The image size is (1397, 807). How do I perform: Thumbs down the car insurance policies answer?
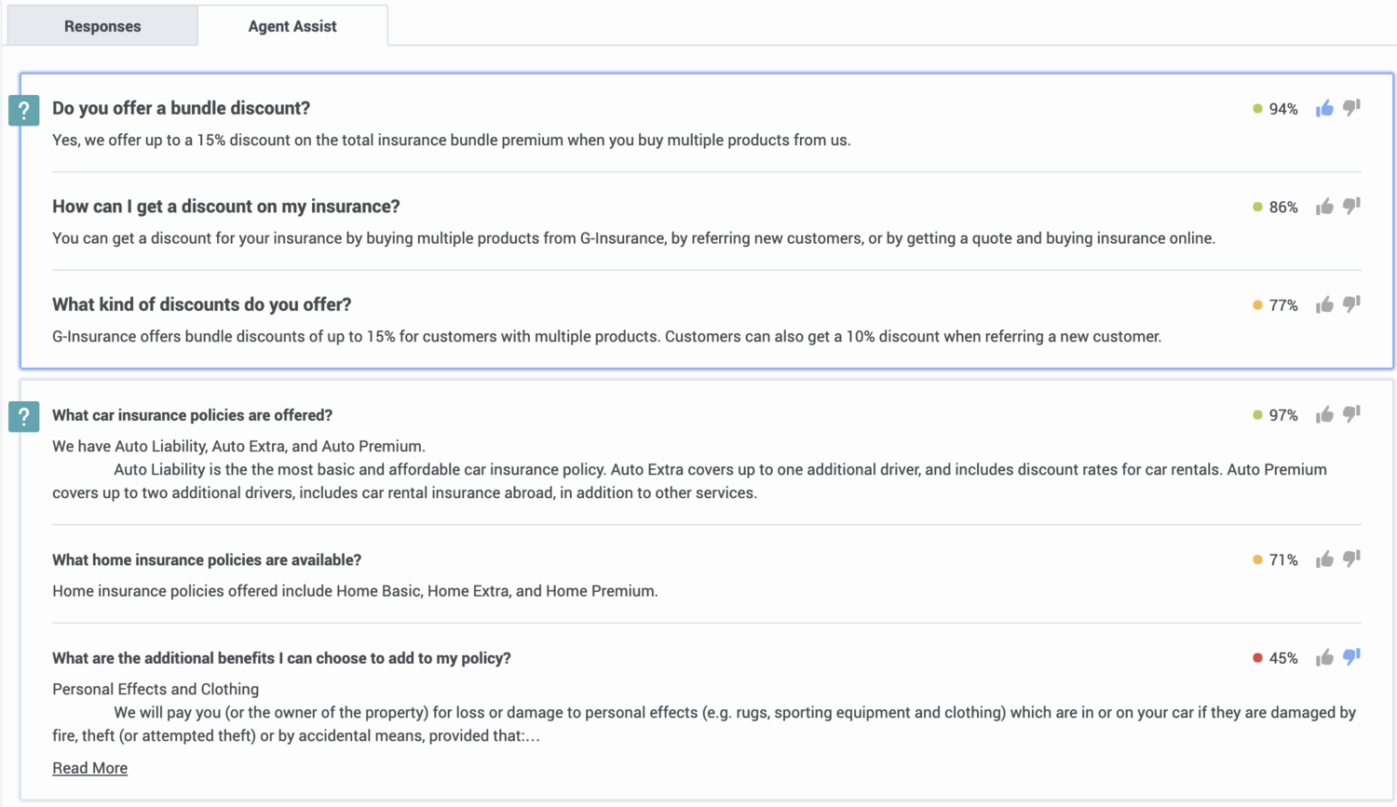click(1351, 415)
